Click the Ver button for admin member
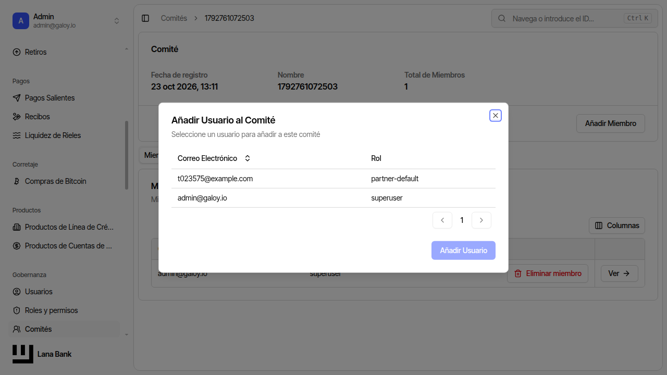This screenshot has height=375, width=667. (620, 273)
